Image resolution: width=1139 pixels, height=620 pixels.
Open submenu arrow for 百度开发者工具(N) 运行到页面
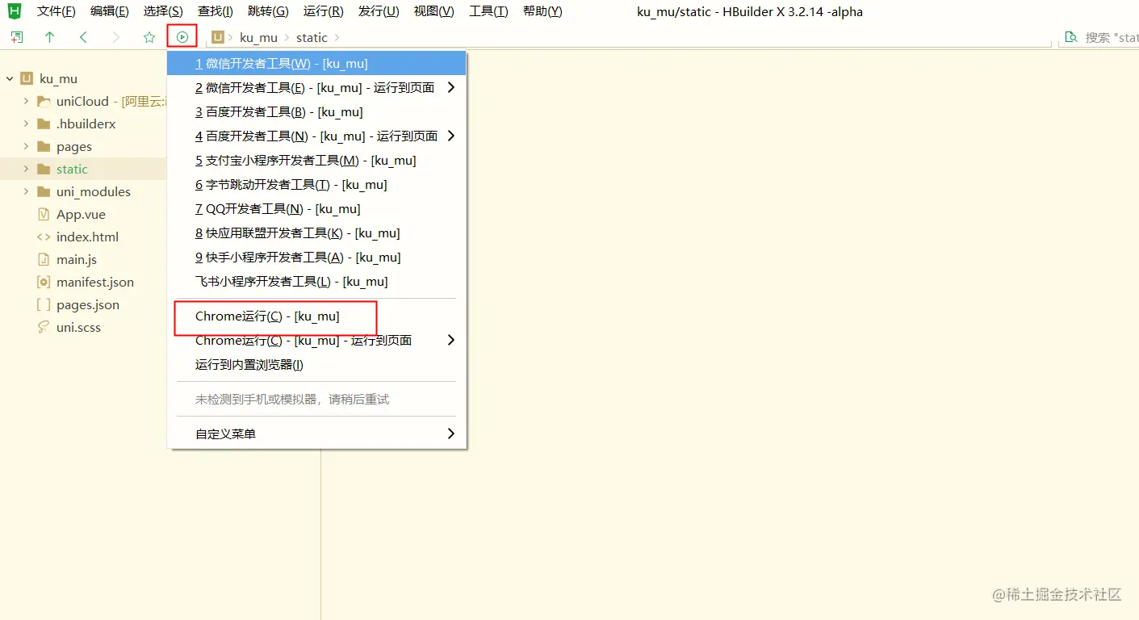coord(451,136)
